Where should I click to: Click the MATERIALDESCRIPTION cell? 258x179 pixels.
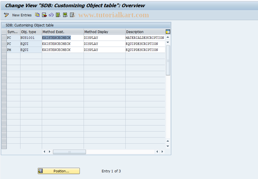tap(145, 38)
